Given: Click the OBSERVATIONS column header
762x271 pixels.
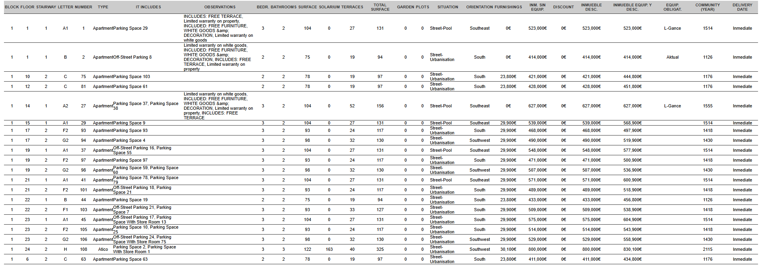Looking at the screenshot, I should point(219,7).
